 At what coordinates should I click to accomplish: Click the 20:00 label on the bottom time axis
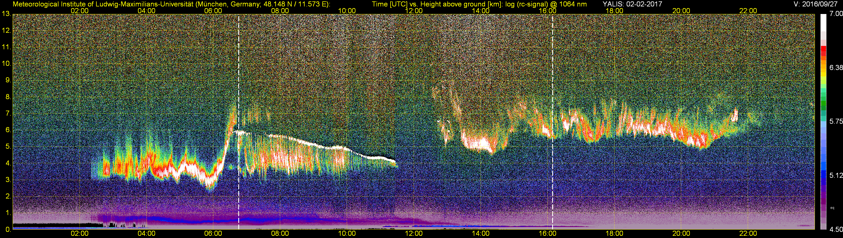coord(681,234)
